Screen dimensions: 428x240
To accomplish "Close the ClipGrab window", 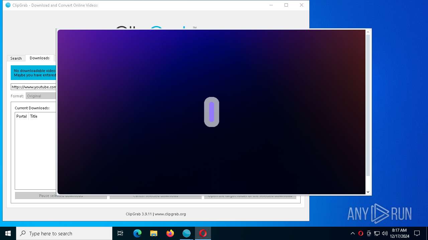I will tap(302, 5).
